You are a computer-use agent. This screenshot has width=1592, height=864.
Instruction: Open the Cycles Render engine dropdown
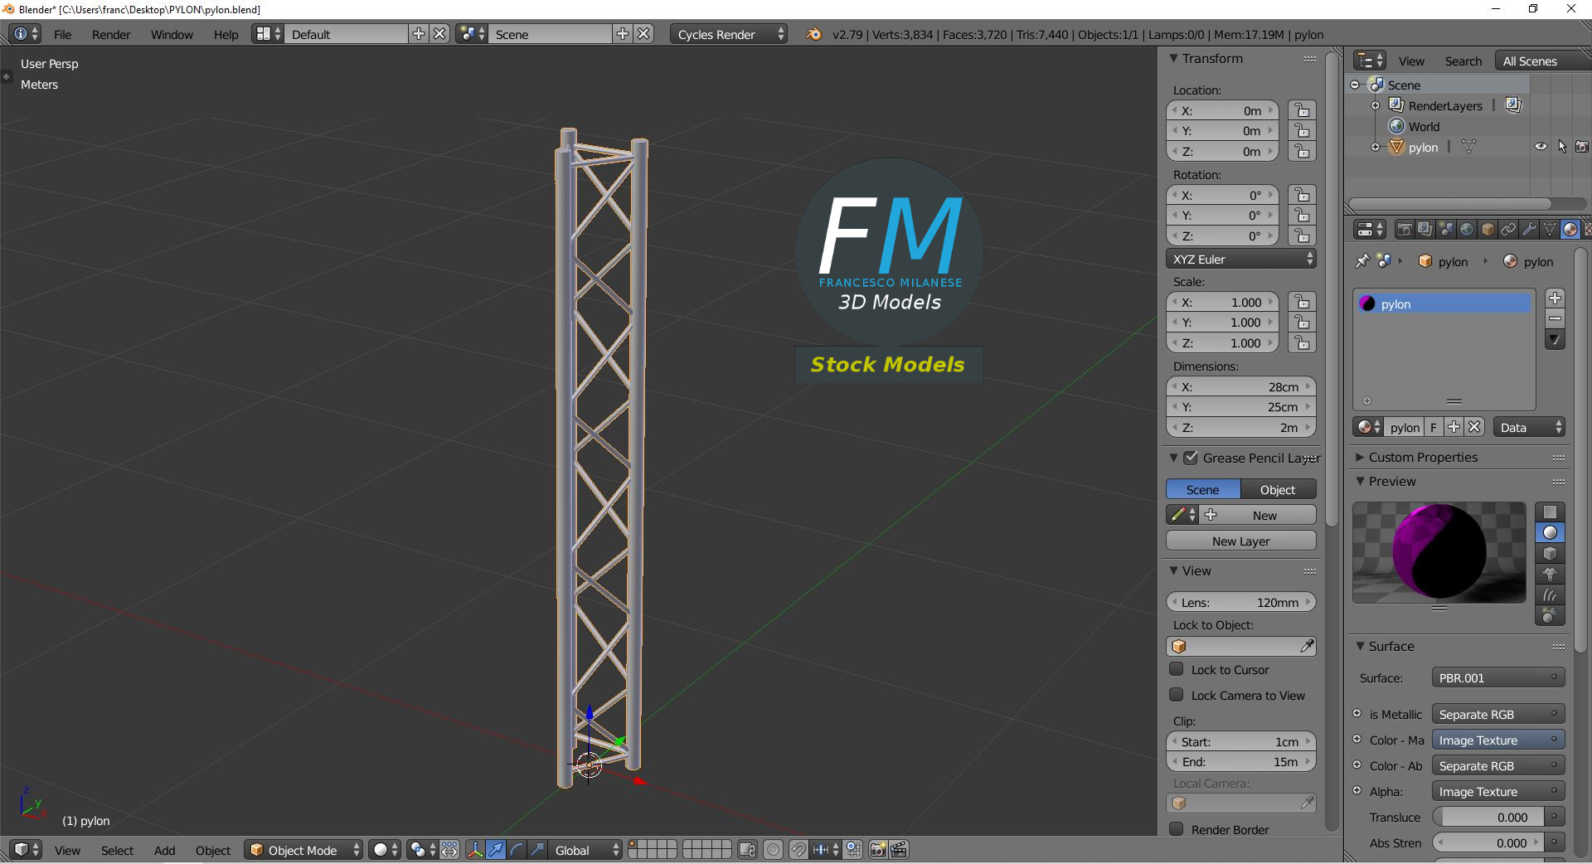[x=729, y=34]
